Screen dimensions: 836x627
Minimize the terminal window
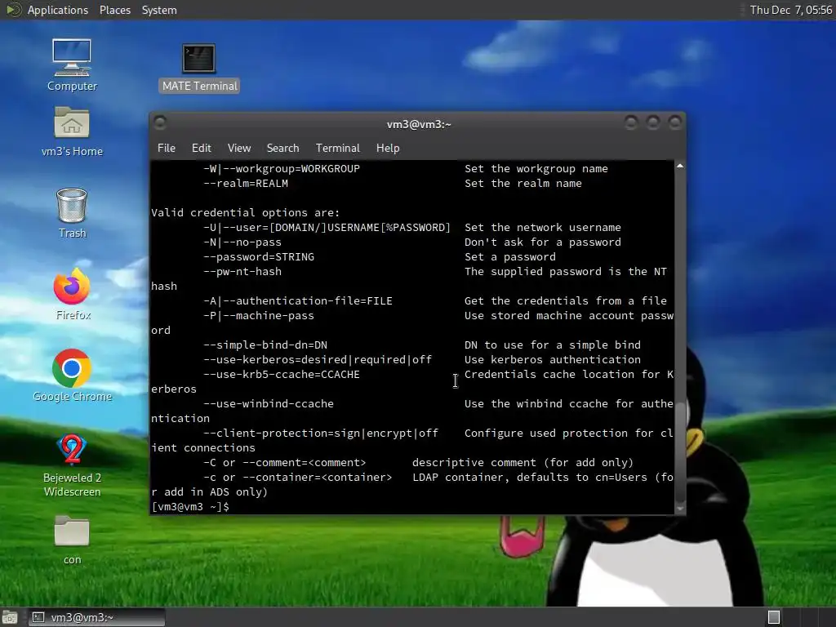click(631, 123)
